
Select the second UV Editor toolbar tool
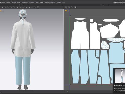click(x=69, y=7)
